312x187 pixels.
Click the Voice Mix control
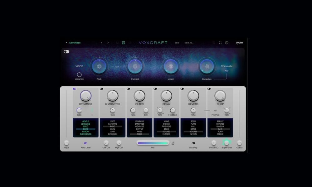click(x=80, y=75)
